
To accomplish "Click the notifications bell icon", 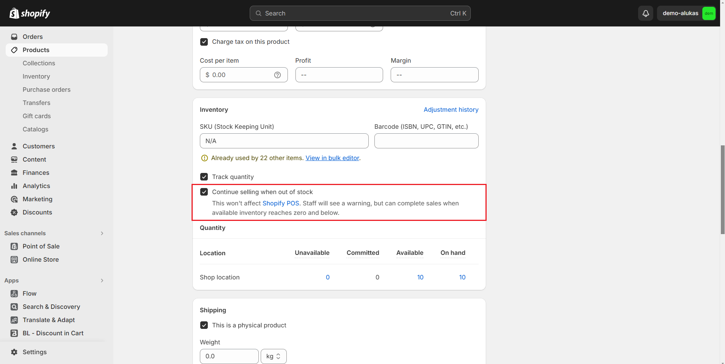I will 646,13.
